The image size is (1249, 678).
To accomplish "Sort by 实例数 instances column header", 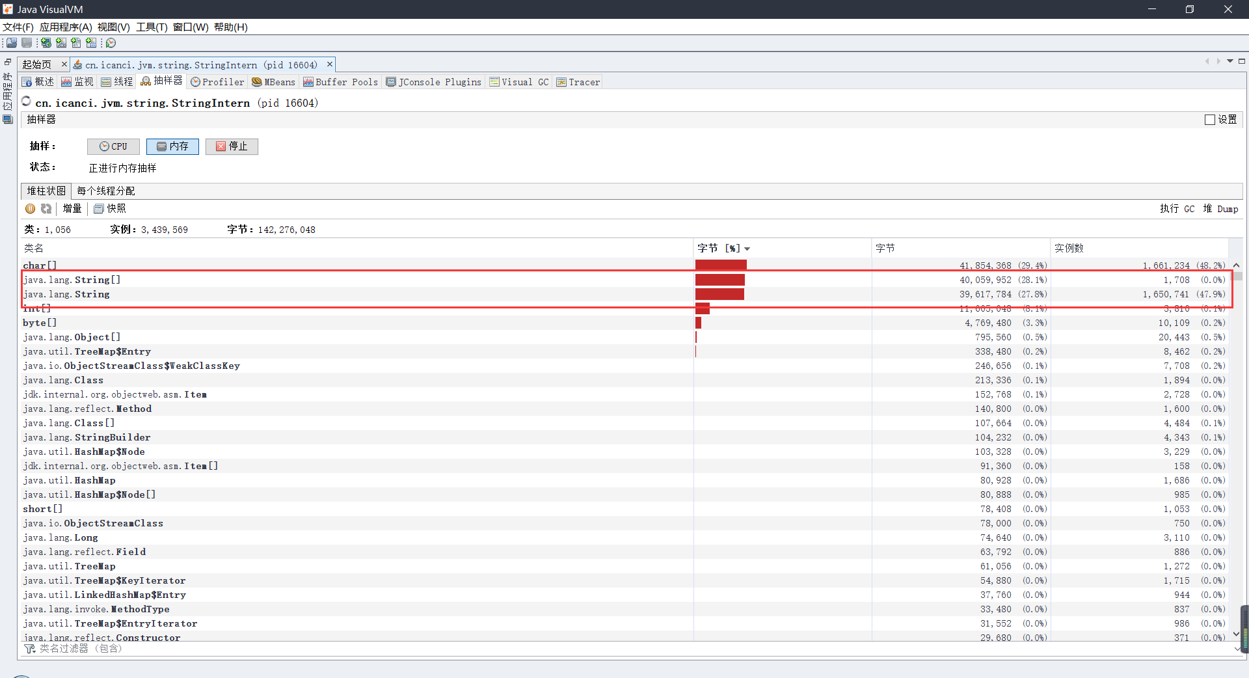I will (1140, 249).
